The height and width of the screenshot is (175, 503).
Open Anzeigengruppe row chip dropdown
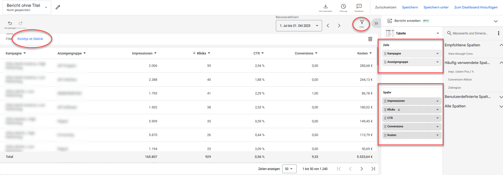pyautogui.click(x=437, y=62)
